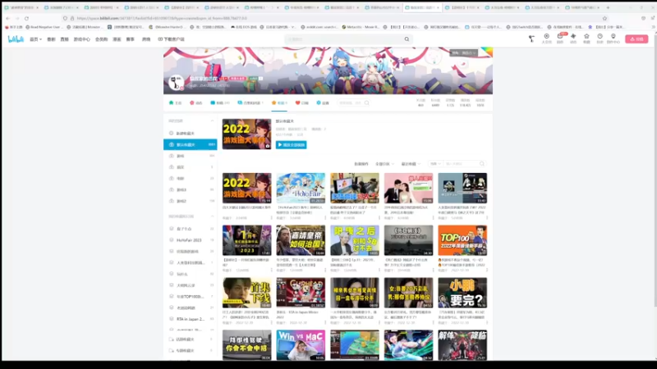Switch to the 投稿 space tab
The width and height of the screenshot is (657, 369).
[x=219, y=103]
